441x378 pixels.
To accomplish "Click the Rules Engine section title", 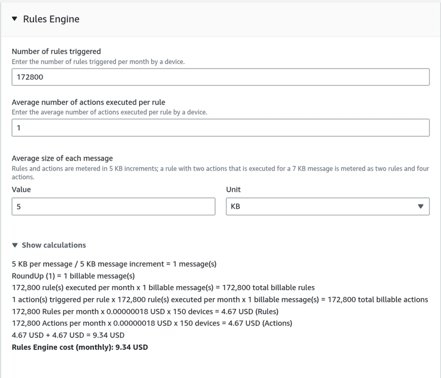I will pos(51,19).
